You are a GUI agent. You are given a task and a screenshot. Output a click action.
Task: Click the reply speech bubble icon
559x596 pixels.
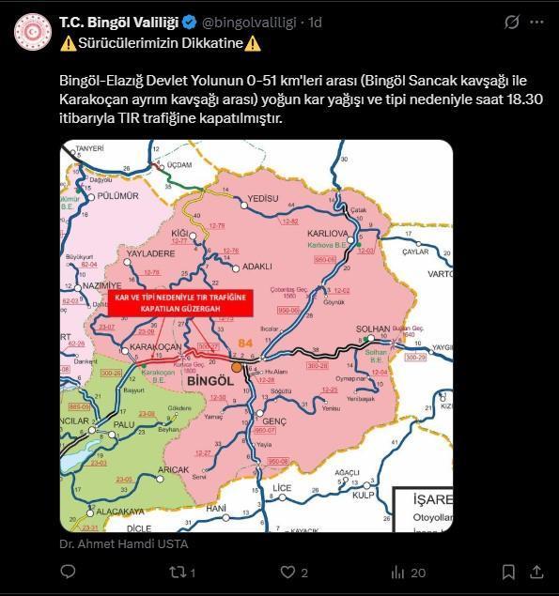tap(69, 572)
